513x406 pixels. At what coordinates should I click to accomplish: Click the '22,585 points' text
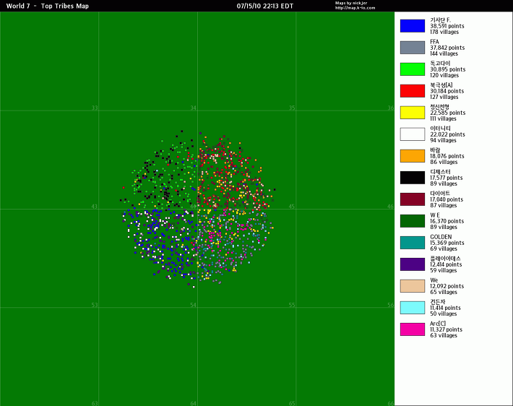447,113
